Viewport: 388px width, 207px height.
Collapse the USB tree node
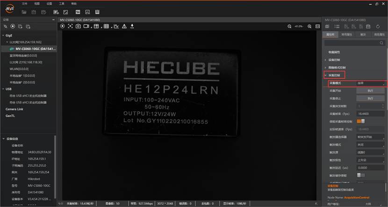click(x=3, y=89)
